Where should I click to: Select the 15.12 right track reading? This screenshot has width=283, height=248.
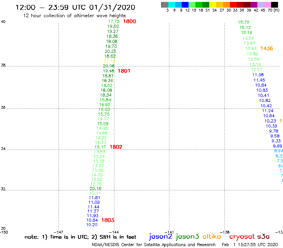[245, 27]
